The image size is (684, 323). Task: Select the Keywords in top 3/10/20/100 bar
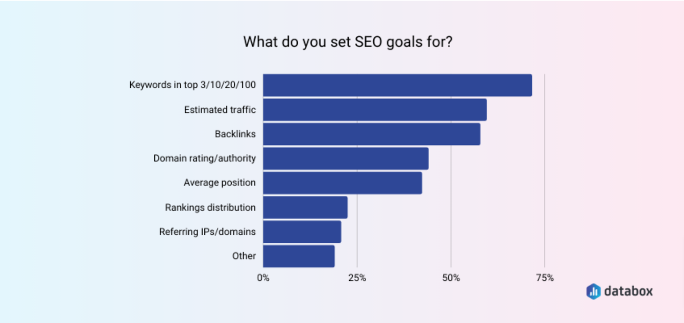398,85
